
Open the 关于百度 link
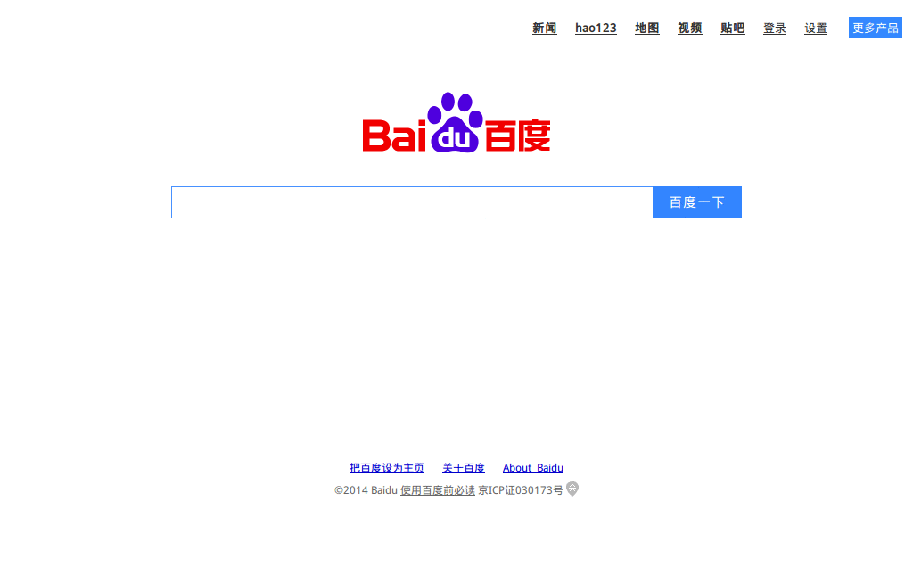pos(464,468)
